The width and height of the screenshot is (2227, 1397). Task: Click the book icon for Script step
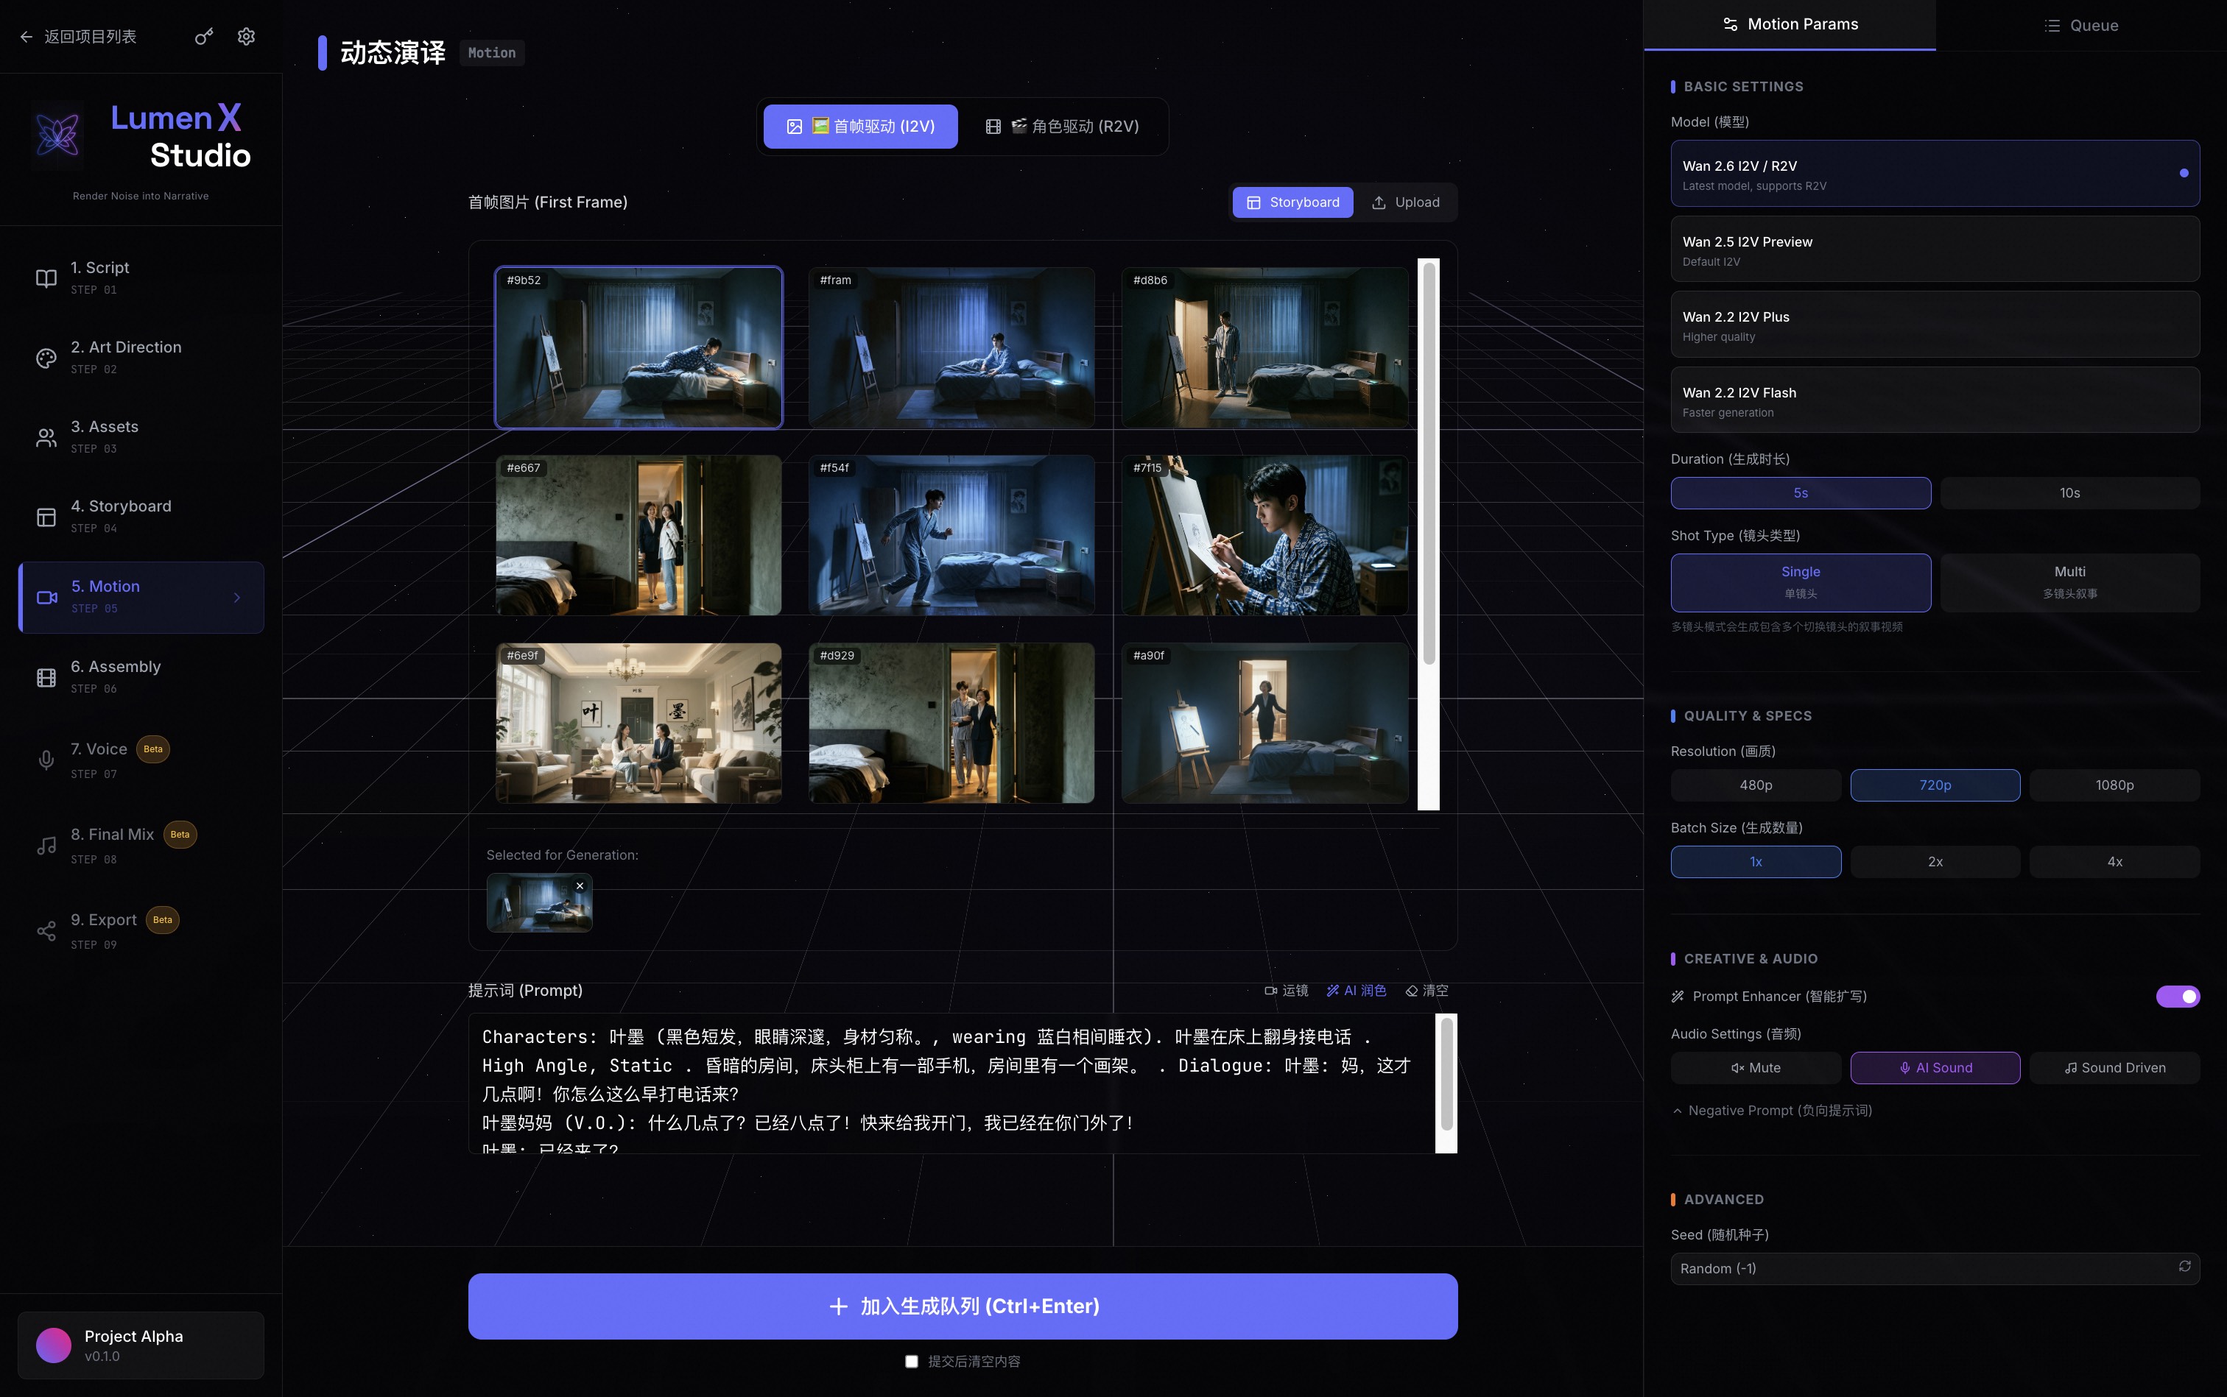pyautogui.click(x=46, y=278)
